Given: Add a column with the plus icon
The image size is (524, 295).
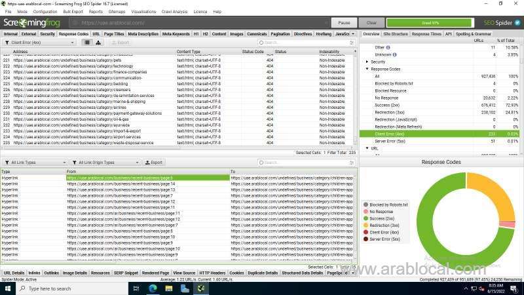Looking at the screenshot, I should pos(355,52).
